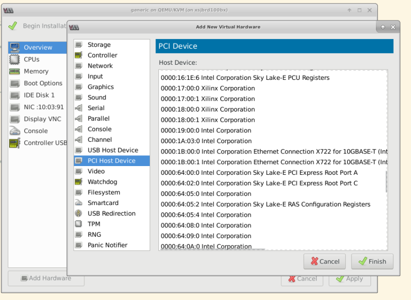Select 0000:17:00:0 Xilinx Corporation device
The image size is (411, 300).
point(208,89)
